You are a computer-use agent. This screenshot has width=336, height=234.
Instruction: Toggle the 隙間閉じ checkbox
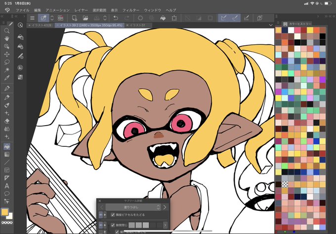(113, 225)
